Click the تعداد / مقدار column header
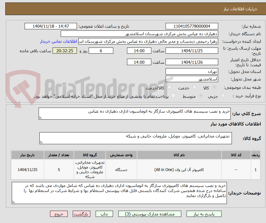This screenshot has height=223, width=266. pos(59,155)
